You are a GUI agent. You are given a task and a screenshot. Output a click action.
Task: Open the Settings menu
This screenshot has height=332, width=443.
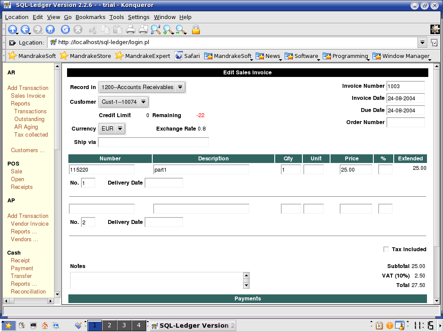[x=138, y=17]
